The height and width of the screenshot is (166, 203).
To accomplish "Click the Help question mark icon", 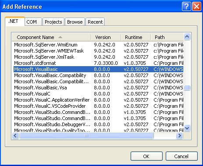I will click(x=186, y=7).
